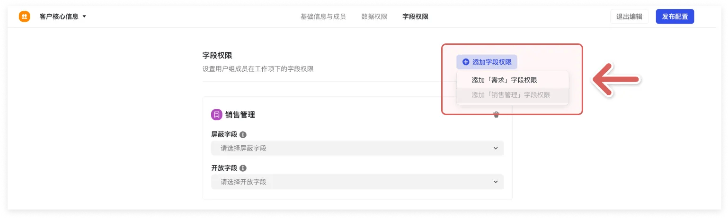Click plus icon in 添加字段权限
The image size is (728, 218).
coord(466,62)
